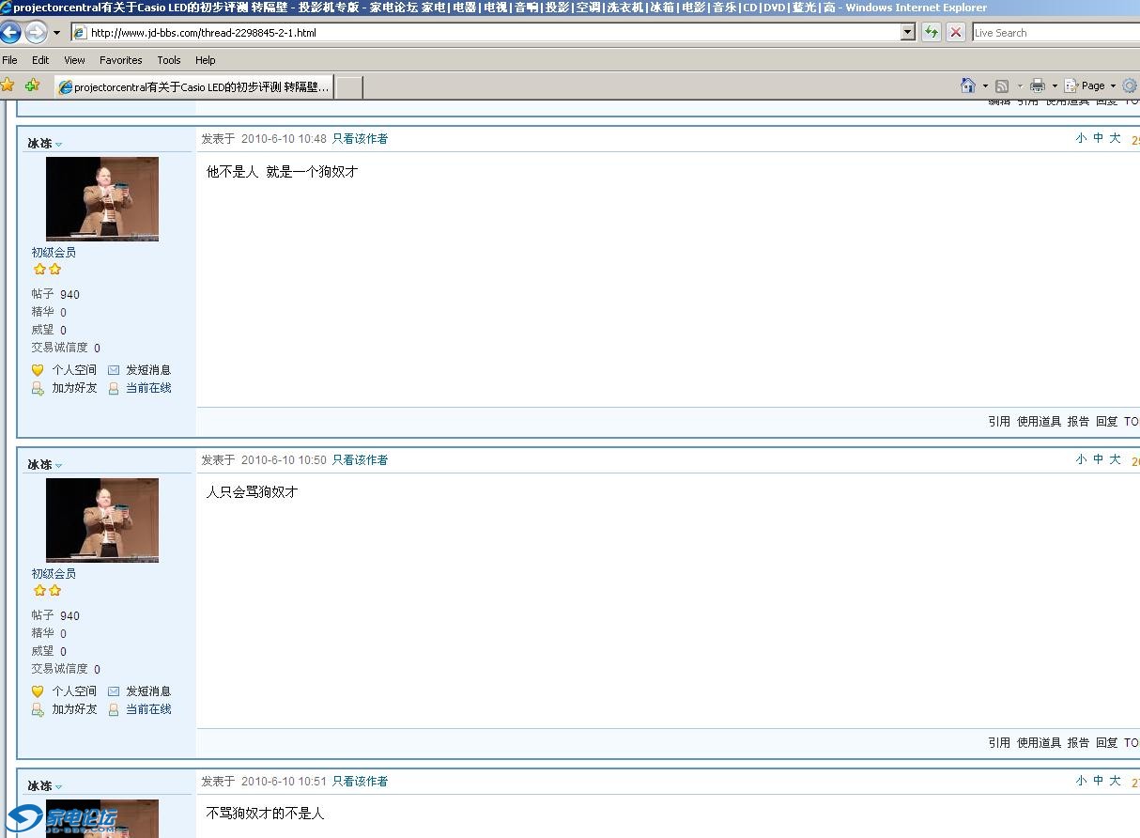
Task: View only this author on the 10:48 post
Action: (x=360, y=139)
